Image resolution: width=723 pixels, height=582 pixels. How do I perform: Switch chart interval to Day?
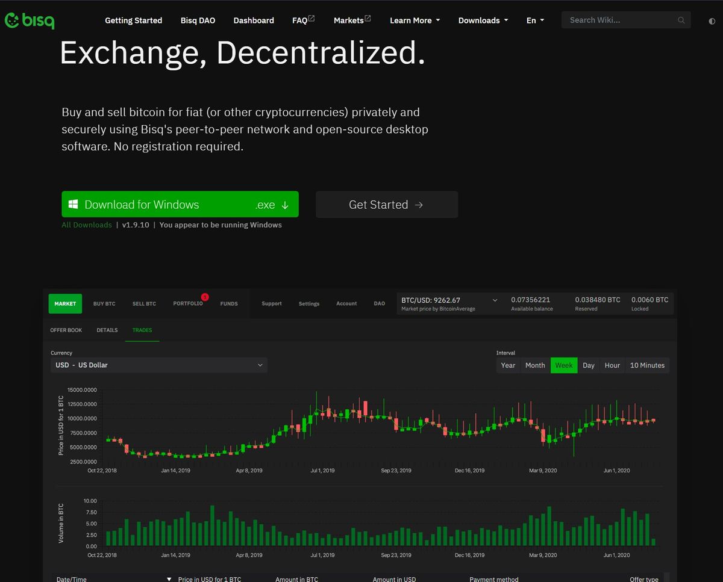tap(588, 365)
